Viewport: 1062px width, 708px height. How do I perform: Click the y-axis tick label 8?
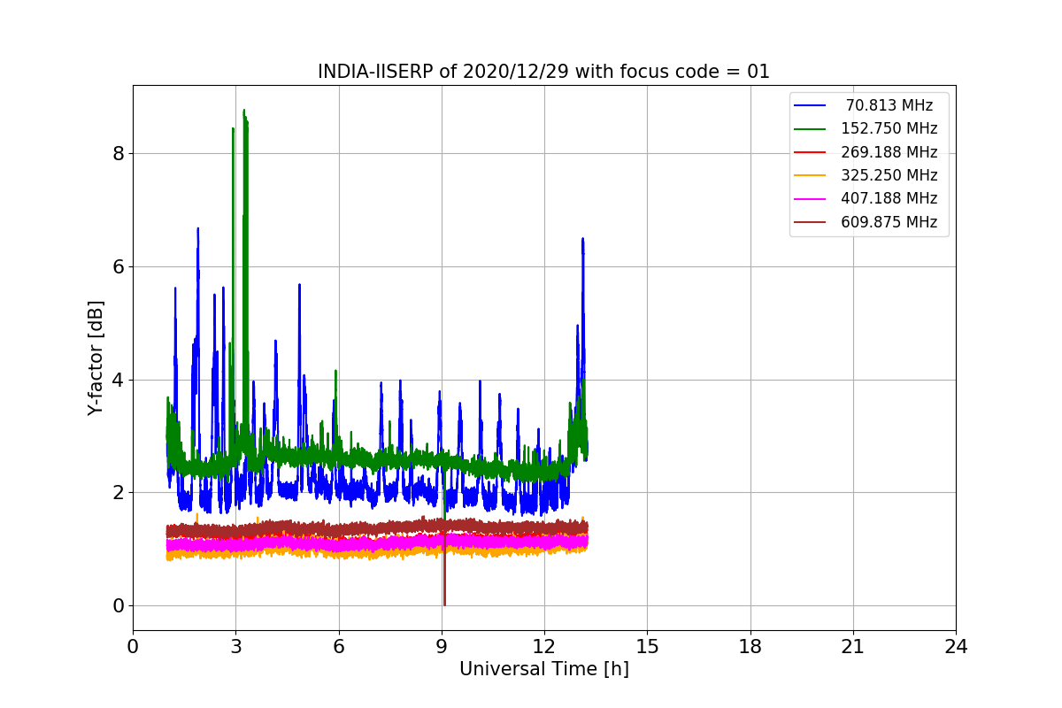pyautogui.click(x=119, y=154)
